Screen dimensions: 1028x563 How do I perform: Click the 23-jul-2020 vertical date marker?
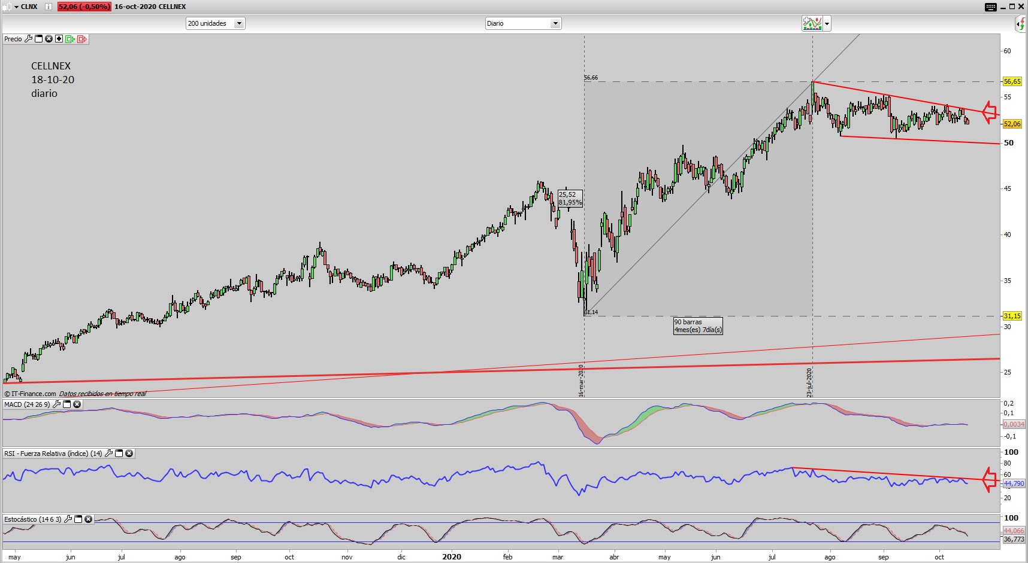tap(809, 382)
